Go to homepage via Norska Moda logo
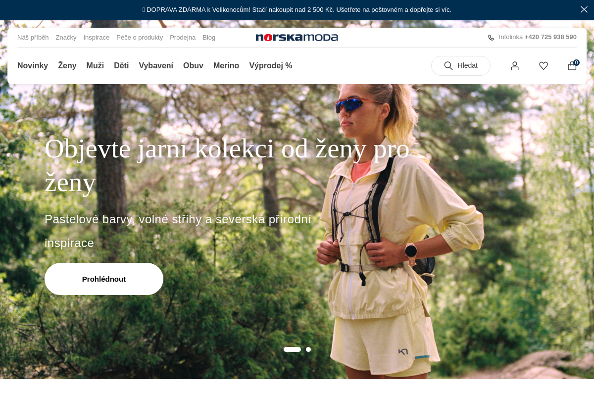The image size is (594, 396). click(x=297, y=38)
